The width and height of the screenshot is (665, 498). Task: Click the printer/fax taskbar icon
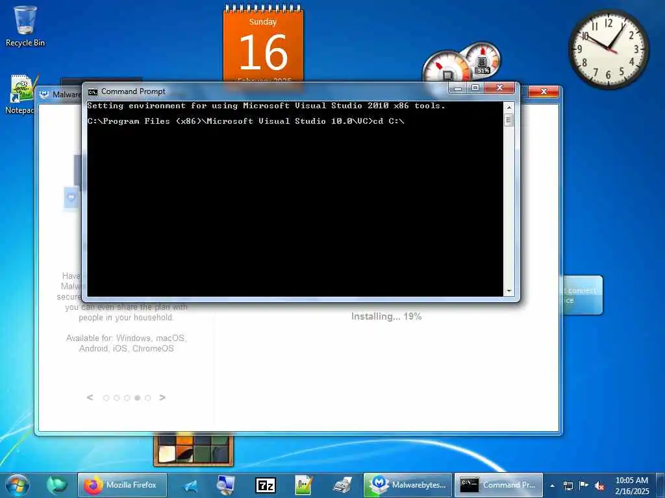tap(342, 485)
